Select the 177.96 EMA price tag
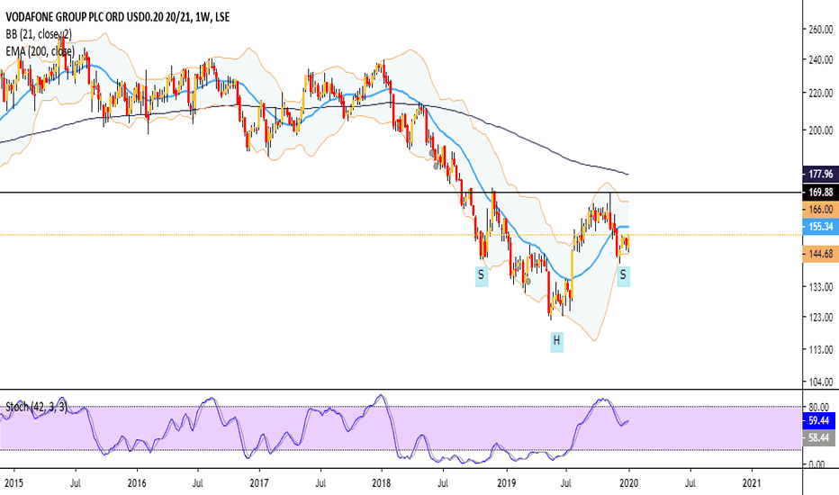The image size is (839, 495). click(x=820, y=174)
